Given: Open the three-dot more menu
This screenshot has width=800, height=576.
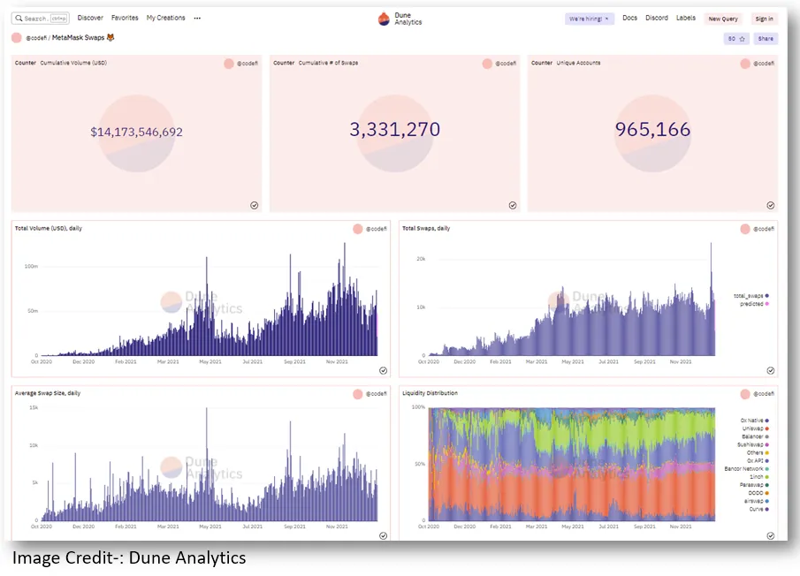Looking at the screenshot, I should coord(197,19).
